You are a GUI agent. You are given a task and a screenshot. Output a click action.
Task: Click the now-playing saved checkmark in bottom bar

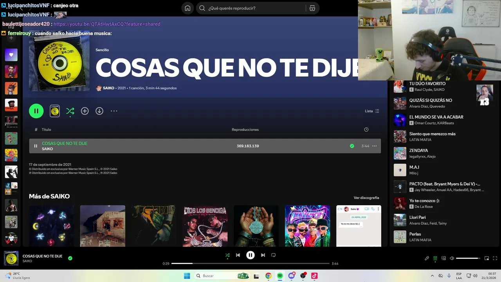(70, 258)
